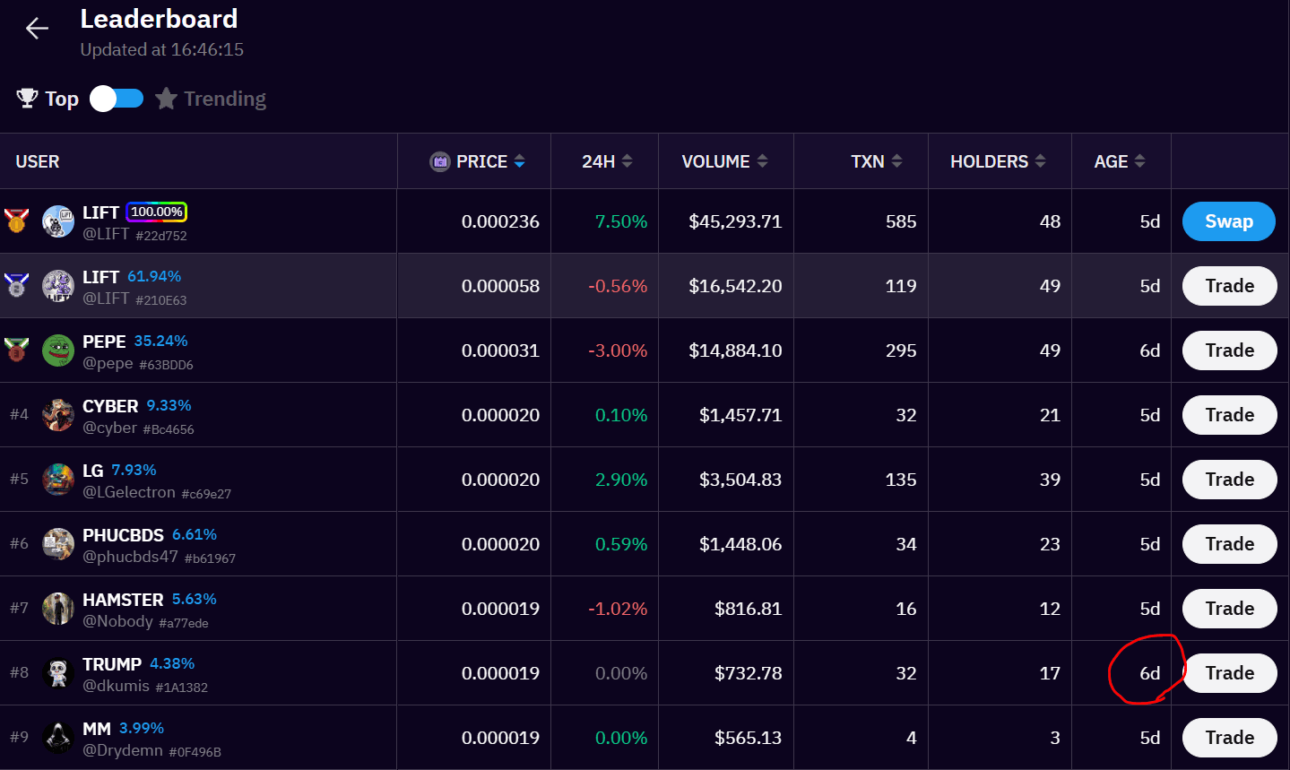The width and height of the screenshot is (1290, 770).
Task: Click the silver medal second-place icon
Action: (17, 285)
